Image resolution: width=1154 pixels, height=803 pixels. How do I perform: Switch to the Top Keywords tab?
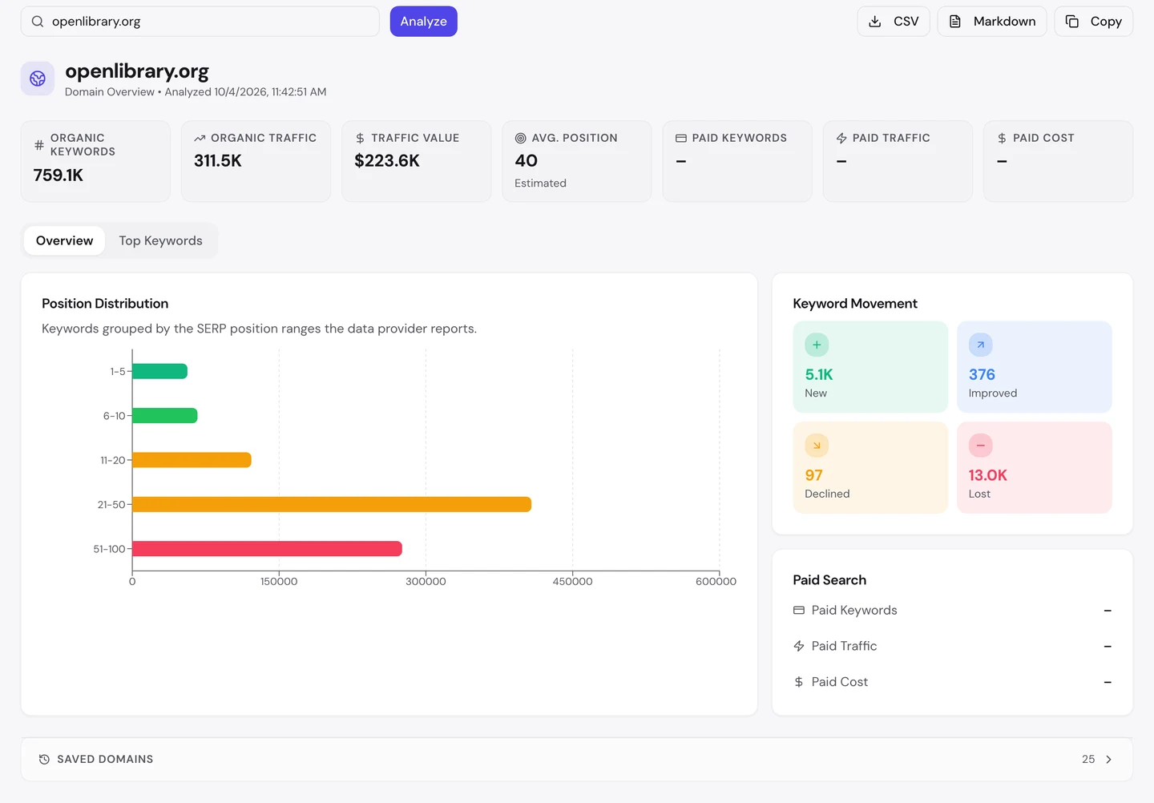[161, 240]
